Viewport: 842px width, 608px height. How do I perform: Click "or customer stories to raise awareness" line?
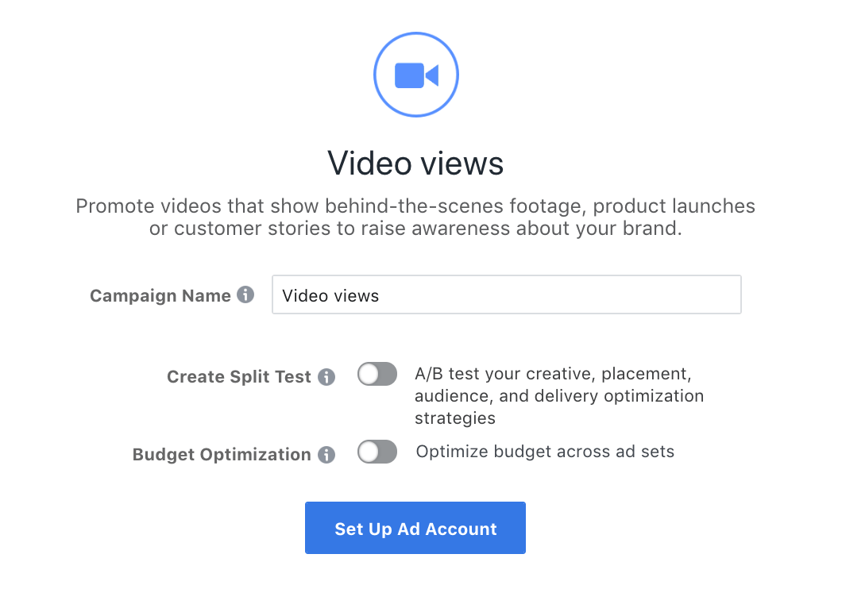pyautogui.click(x=415, y=229)
